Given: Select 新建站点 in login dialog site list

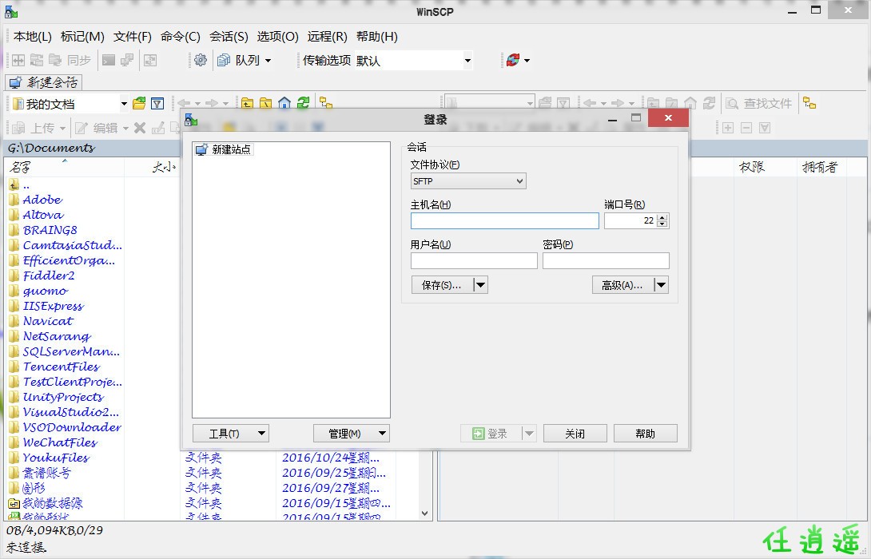Looking at the screenshot, I should (x=224, y=149).
